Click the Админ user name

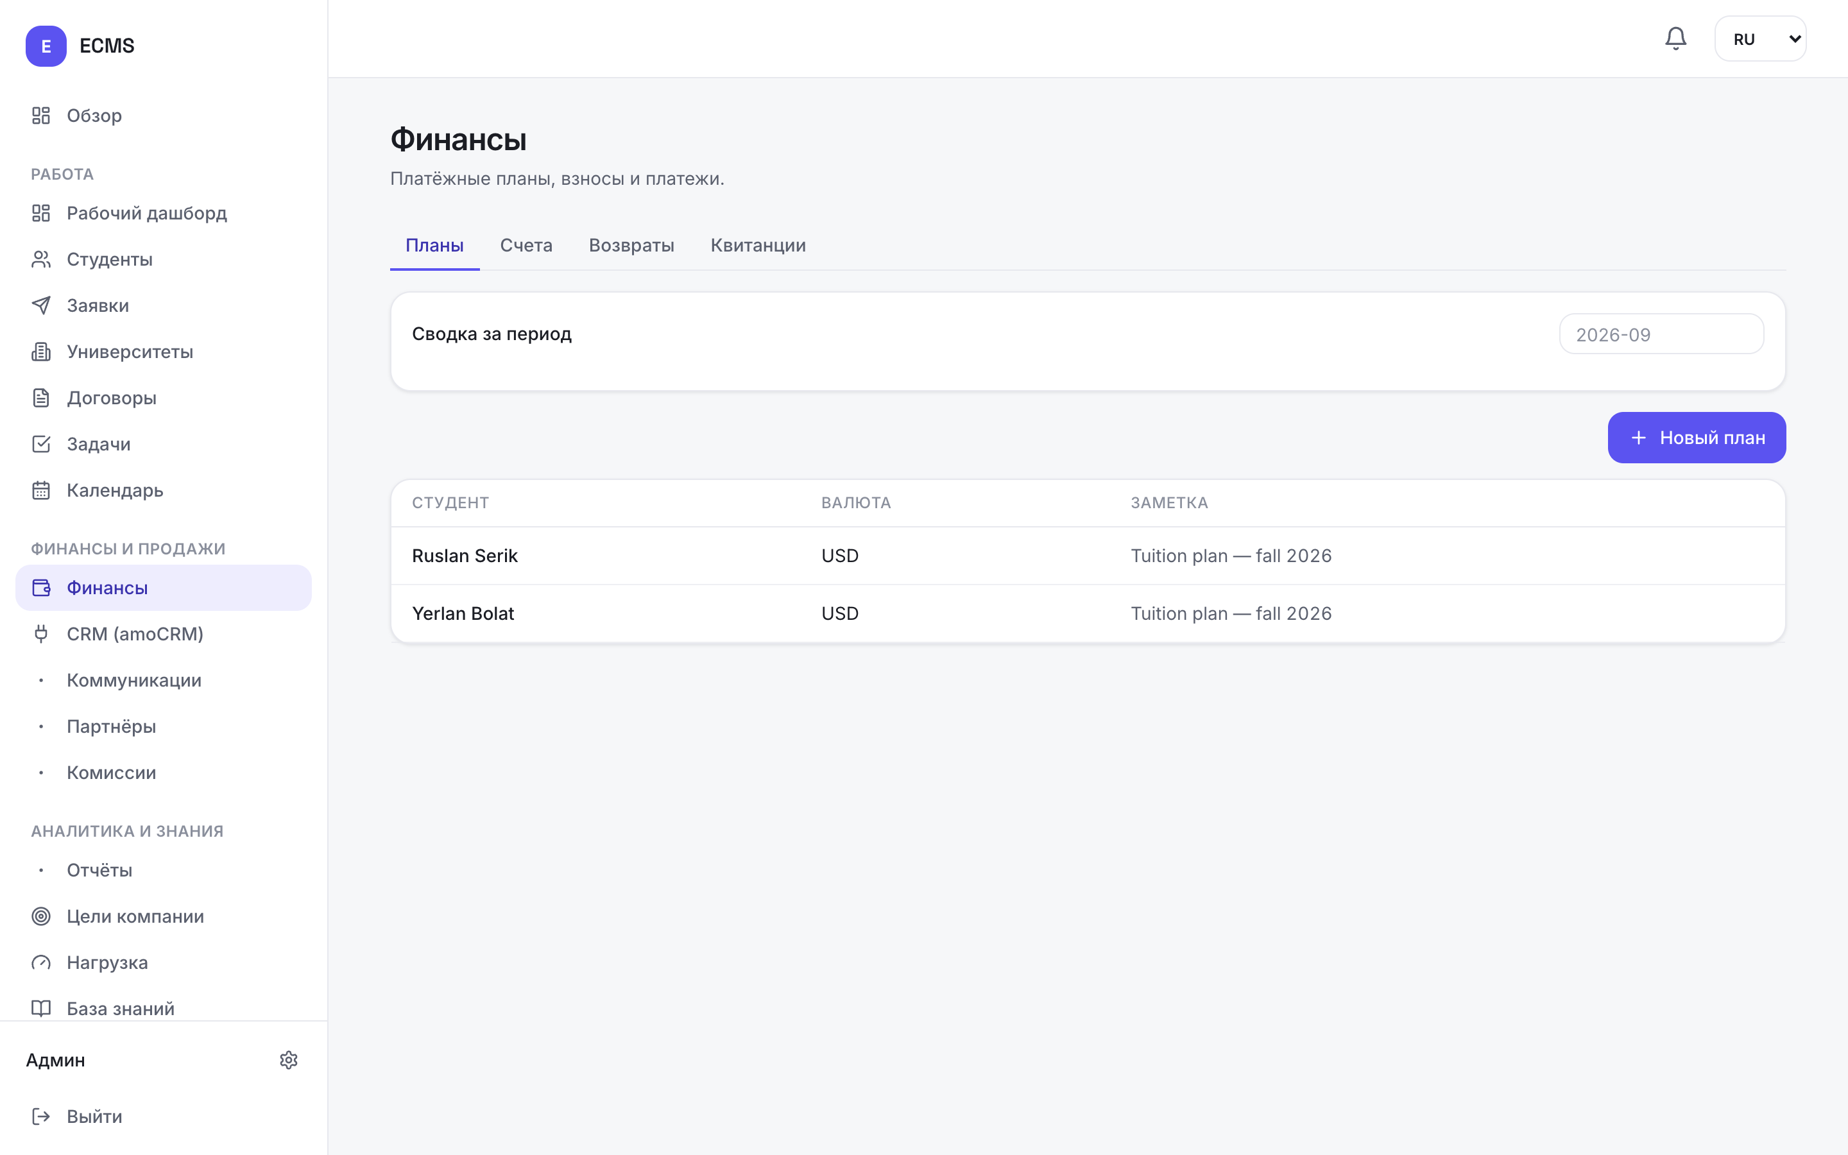tap(56, 1060)
